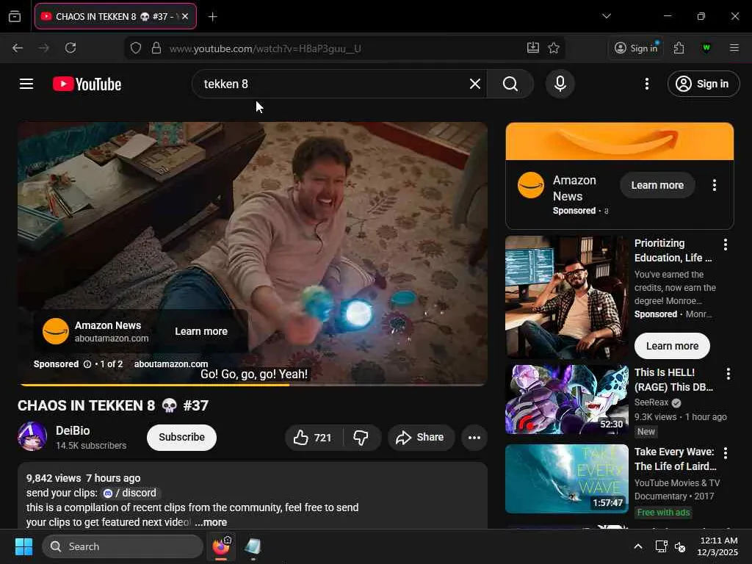The height and width of the screenshot is (564, 752).
Task: Open options for Prioritizing Education ad
Action: click(725, 245)
